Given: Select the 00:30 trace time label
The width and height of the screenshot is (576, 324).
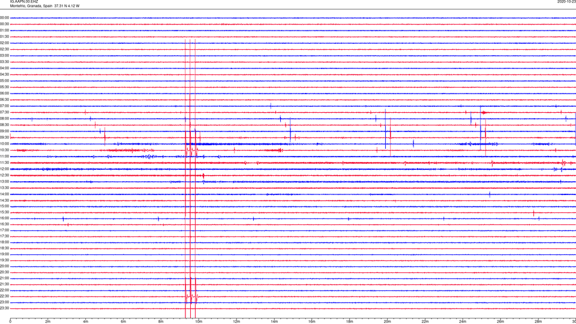Looking at the screenshot, I should [4, 24].
